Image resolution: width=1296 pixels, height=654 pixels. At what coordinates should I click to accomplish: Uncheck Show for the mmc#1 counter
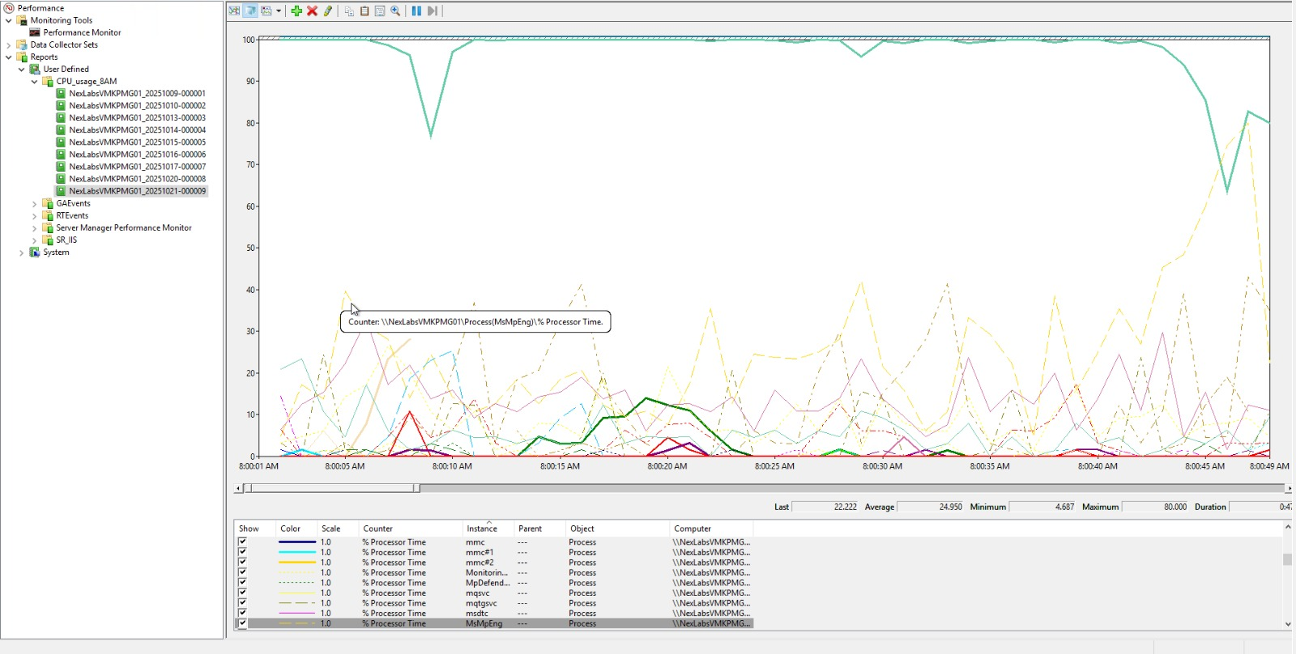point(242,552)
